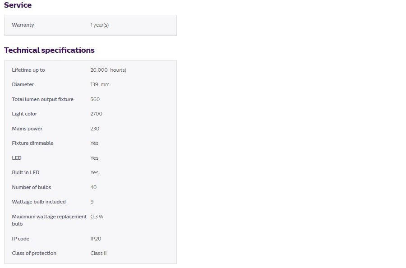This screenshot has height=268, width=406.
Task: Click the Fixture dimmable label
Action: [32, 143]
